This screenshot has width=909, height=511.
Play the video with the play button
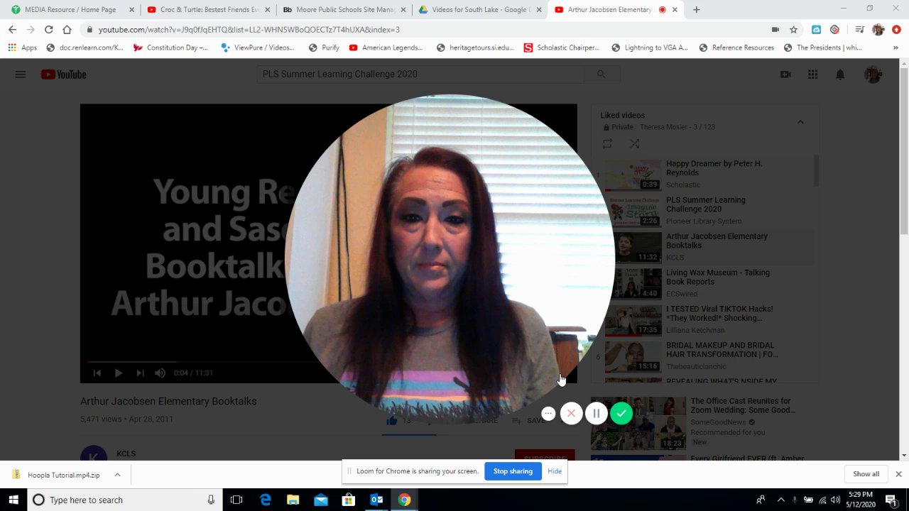(x=119, y=373)
